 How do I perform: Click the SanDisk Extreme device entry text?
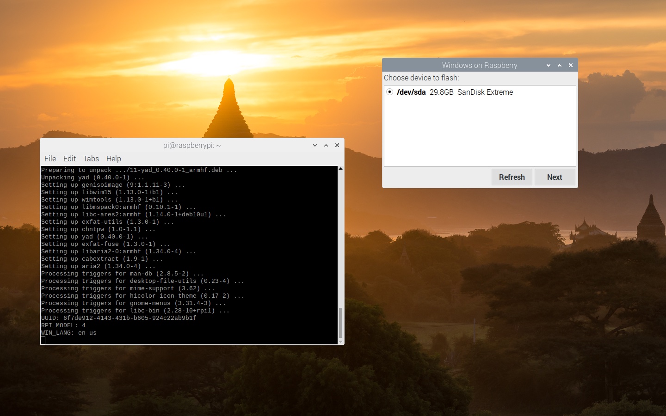point(485,92)
